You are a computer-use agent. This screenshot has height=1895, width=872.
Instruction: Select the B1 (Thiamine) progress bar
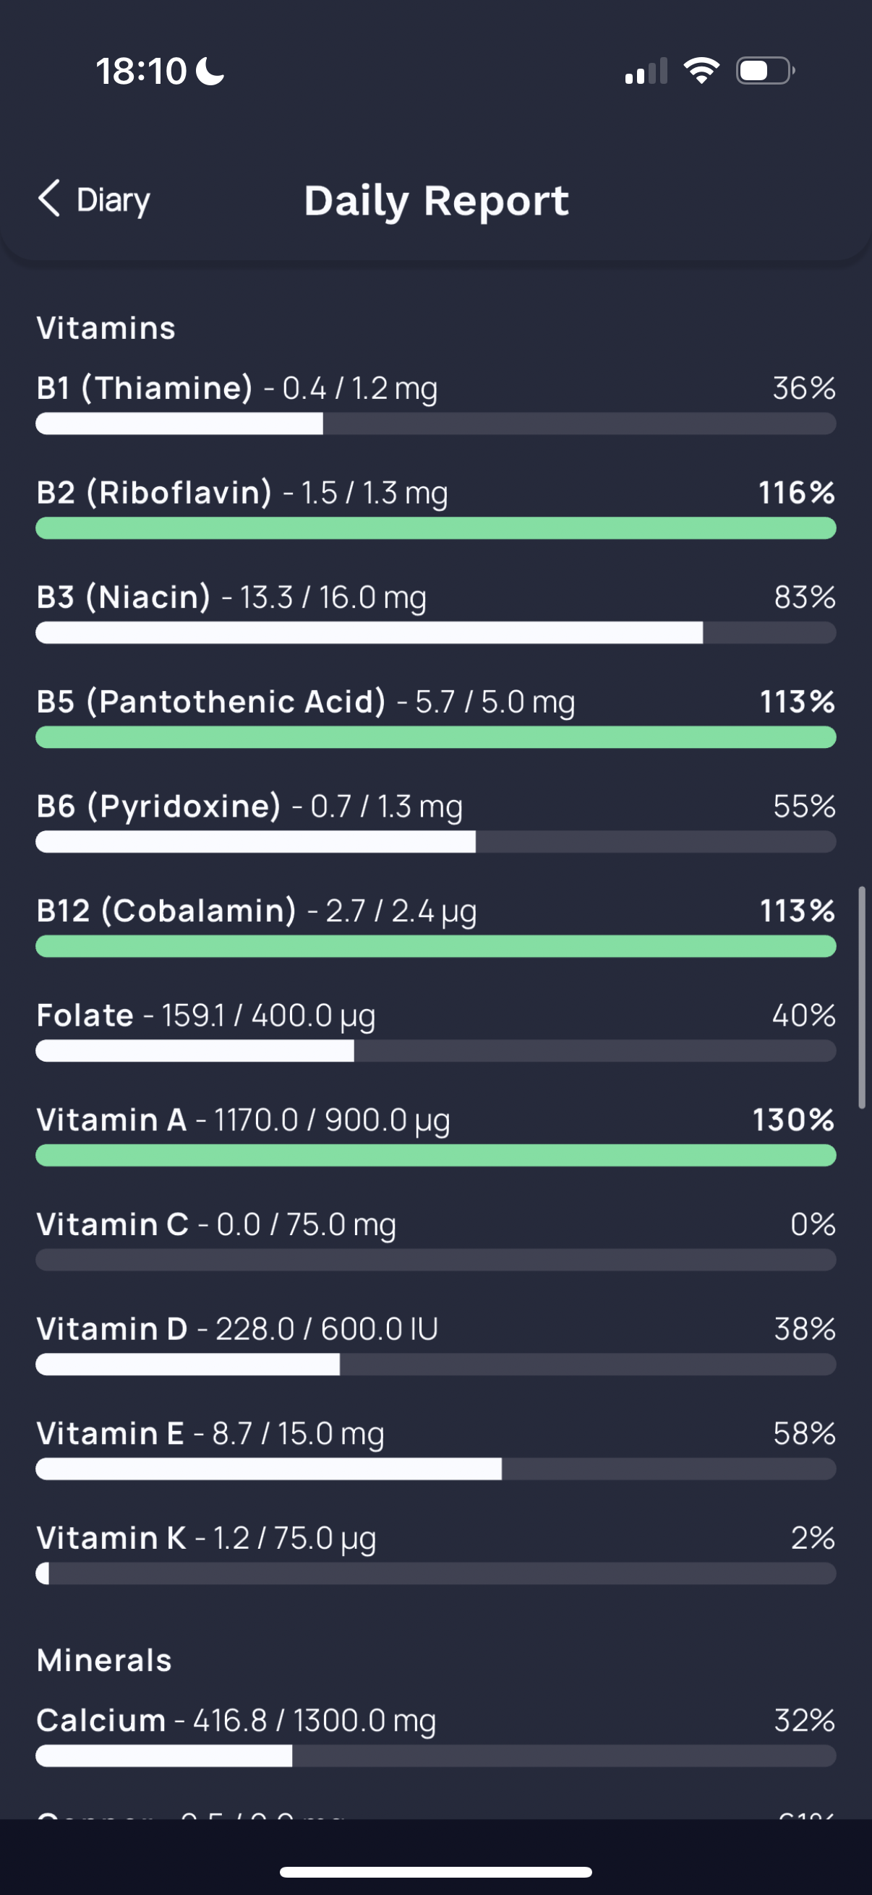coord(435,424)
